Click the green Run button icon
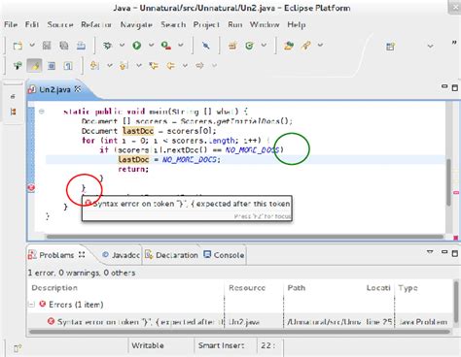The width and height of the screenshot is (461, 357). pos(137,46)
